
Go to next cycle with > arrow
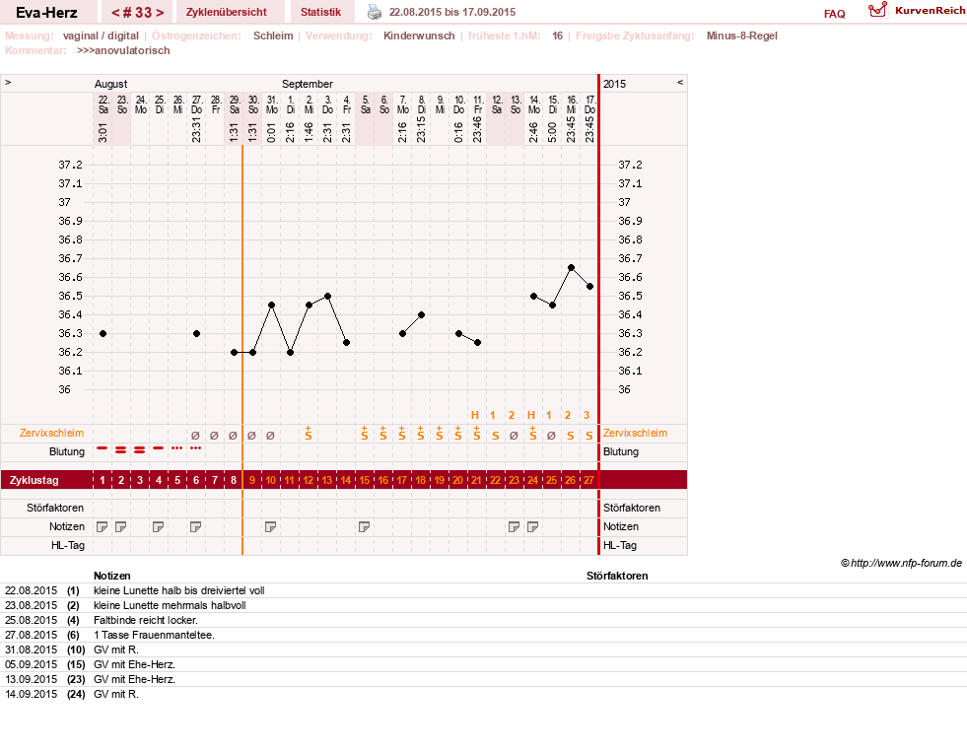(x=160, y=13)
